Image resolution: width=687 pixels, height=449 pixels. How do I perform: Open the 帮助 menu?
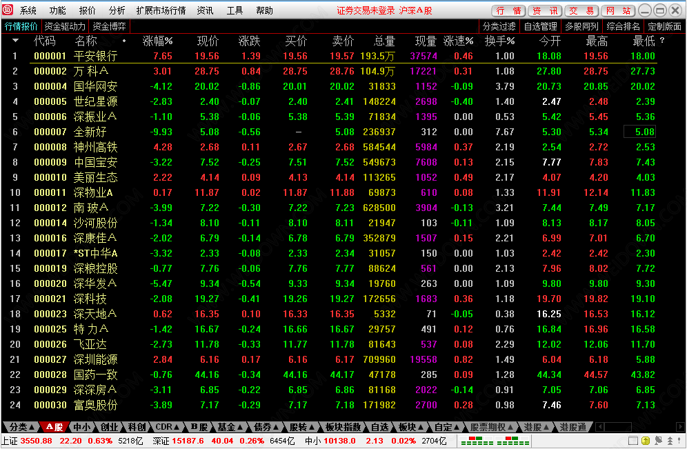(x=265, y=10)
